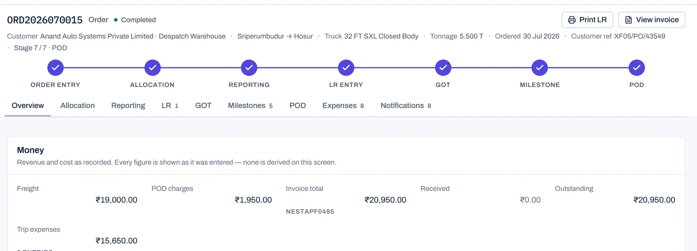Click the Order Entry stage checkmark circle

click(55, 67)
